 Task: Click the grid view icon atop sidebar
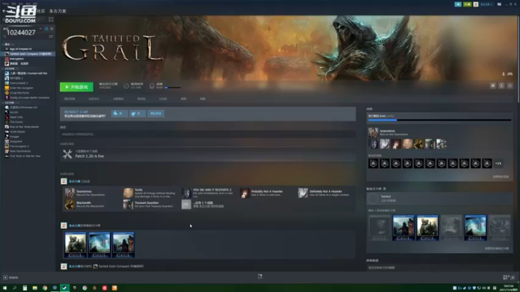pos(51,19)
